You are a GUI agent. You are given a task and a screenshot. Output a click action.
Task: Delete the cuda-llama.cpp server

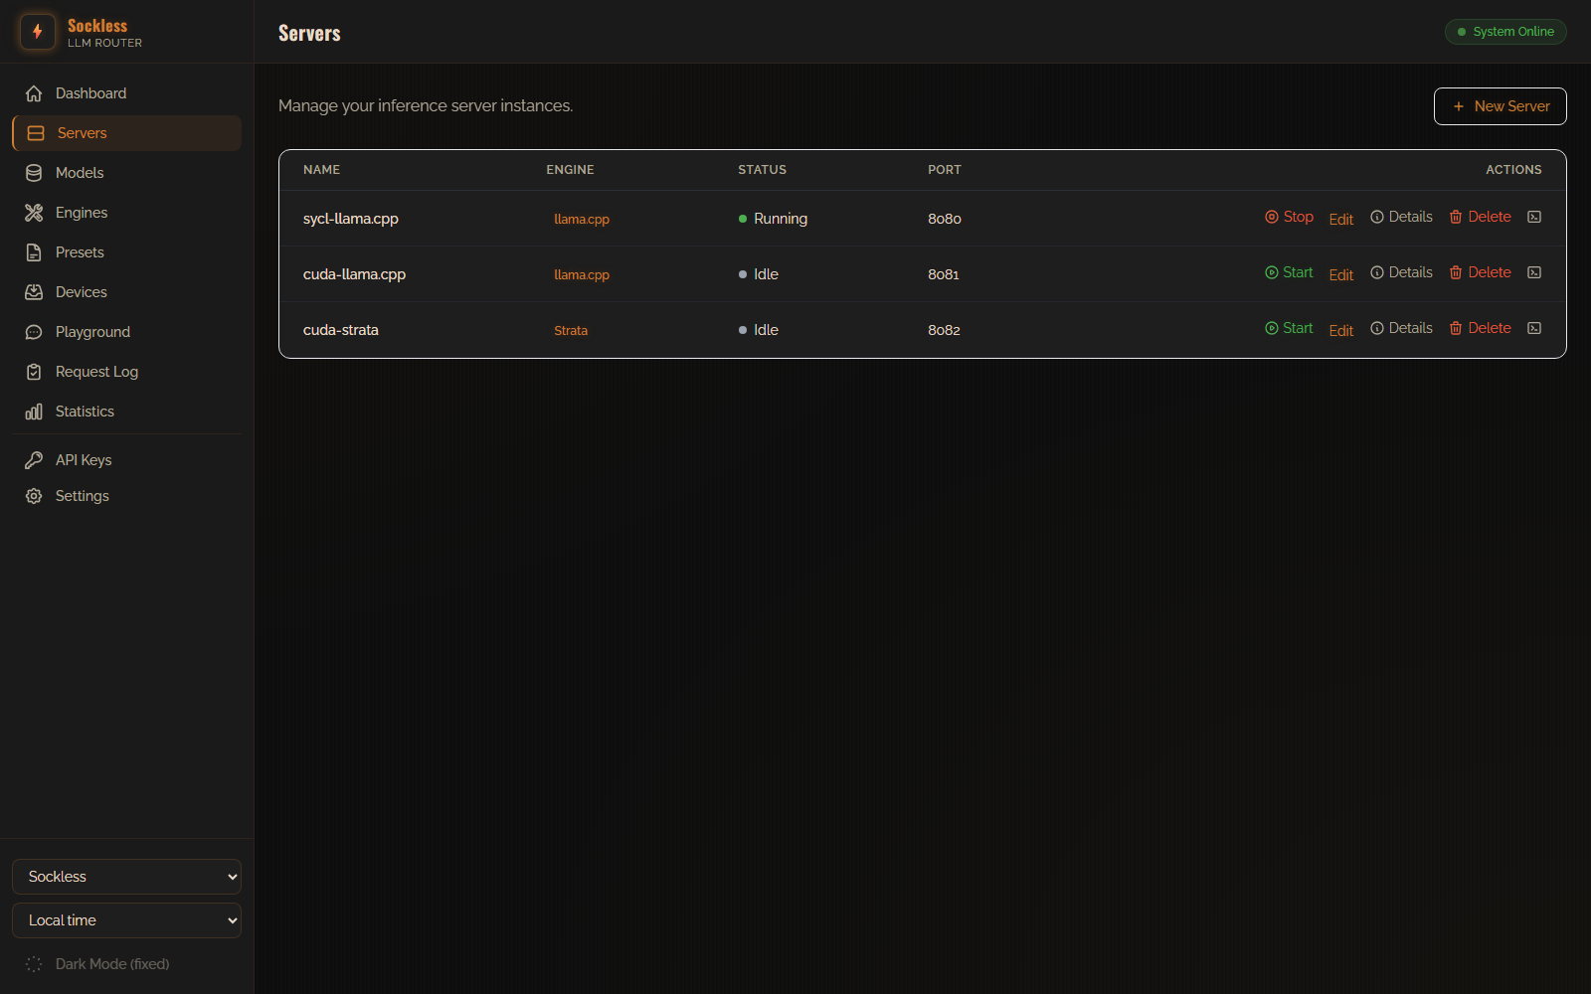(x=1480, y=272)
